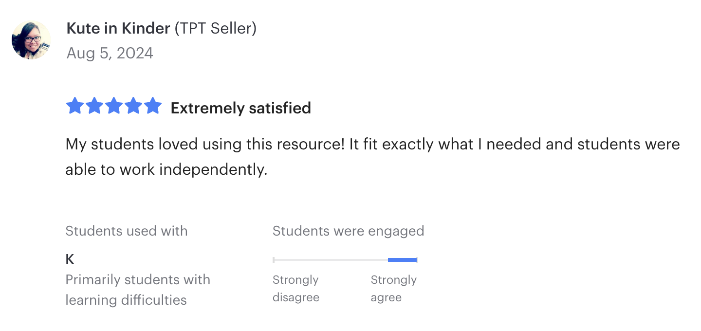Click the gray portion of engagement bar

331,260
